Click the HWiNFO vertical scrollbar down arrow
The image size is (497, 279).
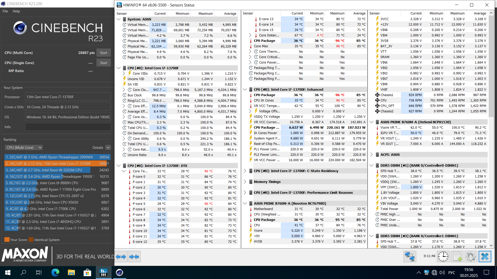491,246
